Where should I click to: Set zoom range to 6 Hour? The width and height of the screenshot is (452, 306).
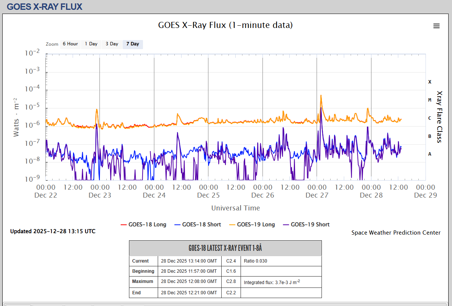[70, 44]
